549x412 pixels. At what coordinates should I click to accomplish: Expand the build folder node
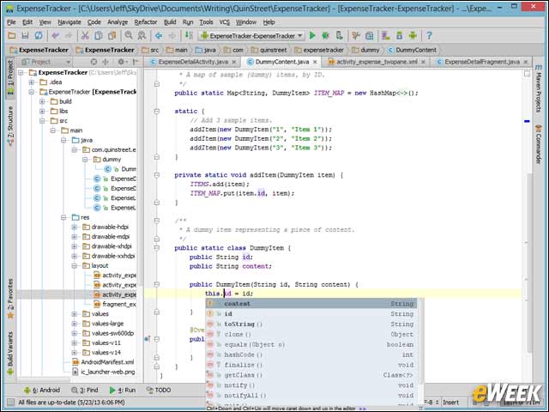42,101
